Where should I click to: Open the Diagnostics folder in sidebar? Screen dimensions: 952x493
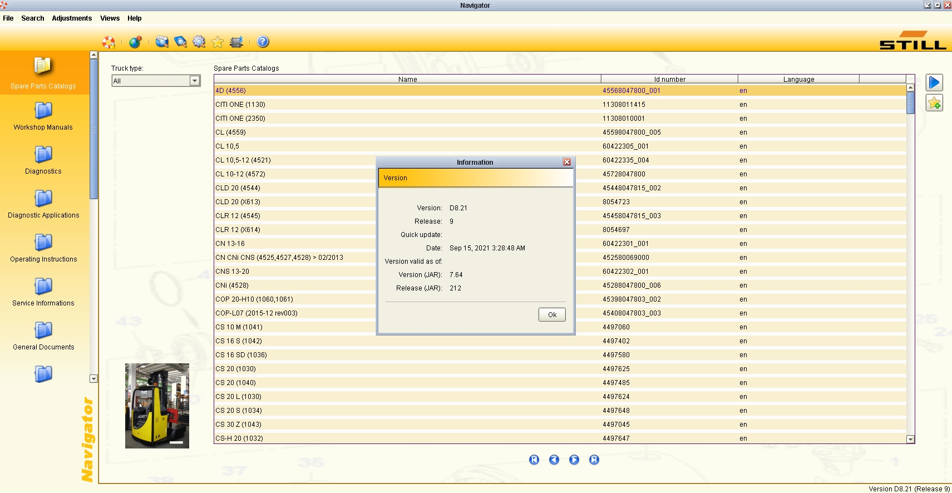pyautogui.click(x=43, y=161)
